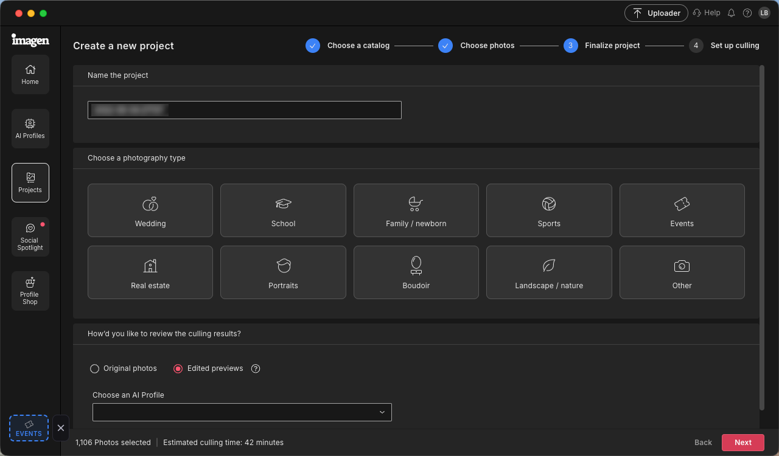This screenshot has height=456, width=779.
Task: Select School photography type
Action: 283,210
